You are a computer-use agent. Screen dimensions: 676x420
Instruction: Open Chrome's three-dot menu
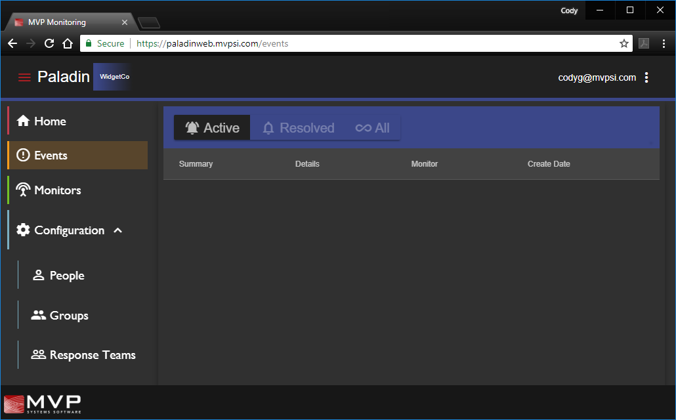tap(664, 44)
